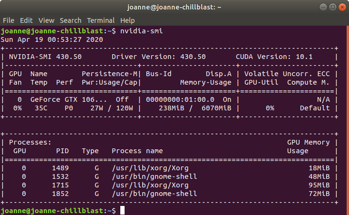Click the Processes: label
The image size is (349, 215).
click(x=30, y=142)
